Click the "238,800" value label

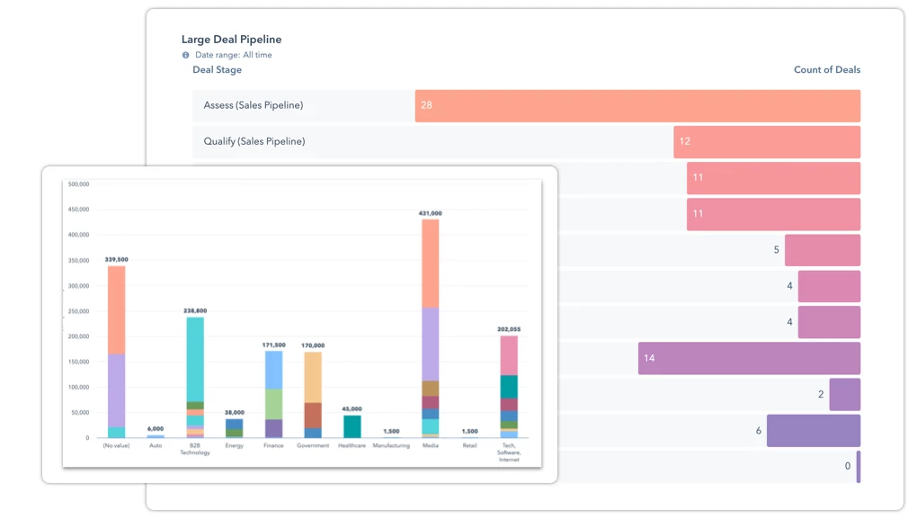pos(195,310)
